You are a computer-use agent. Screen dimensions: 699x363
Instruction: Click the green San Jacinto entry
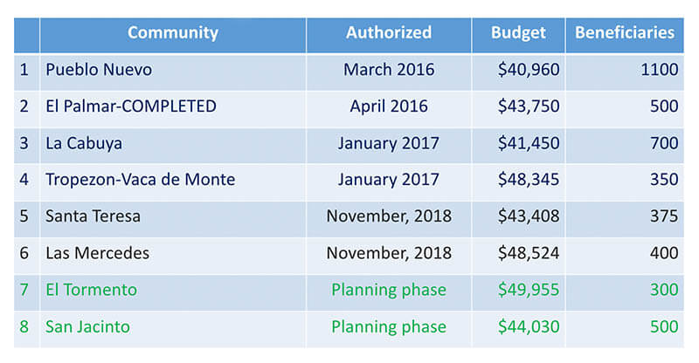[x=87, y=326]
